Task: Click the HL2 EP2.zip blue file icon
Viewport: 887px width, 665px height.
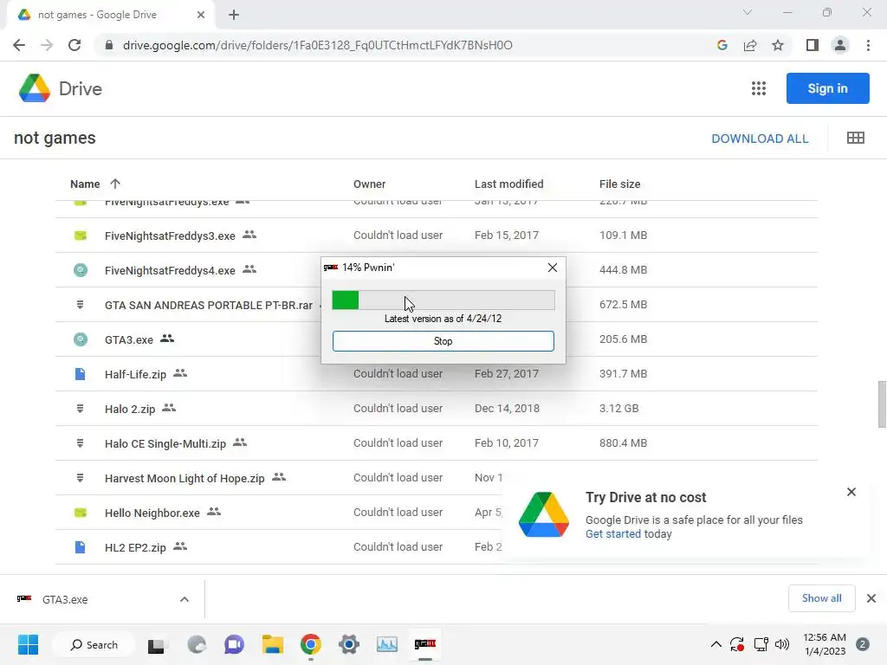Action: tap(81, 547)
